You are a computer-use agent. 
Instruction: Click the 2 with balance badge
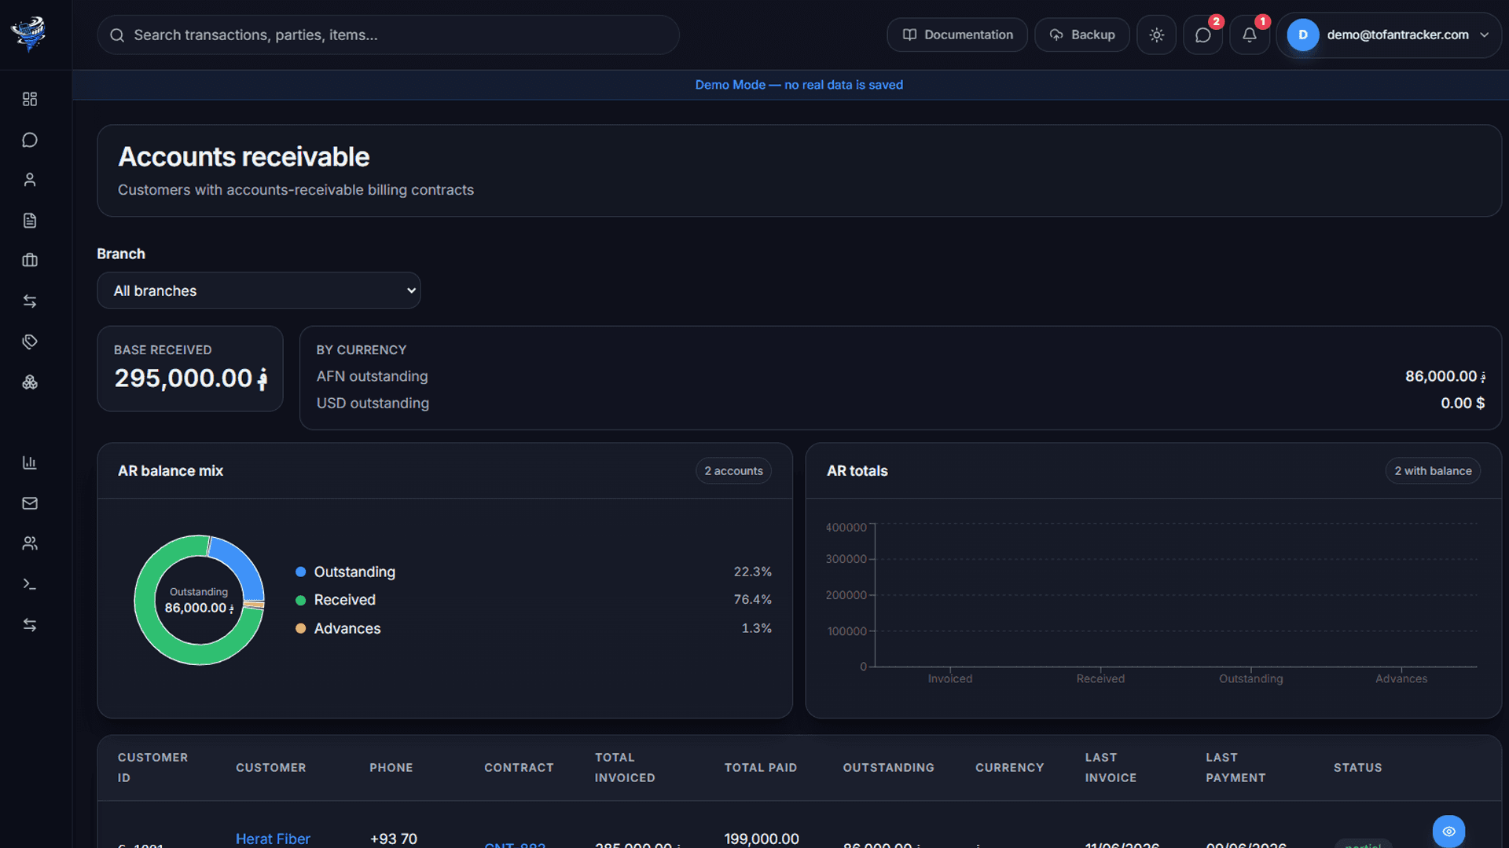click(x=1433, y=471)
